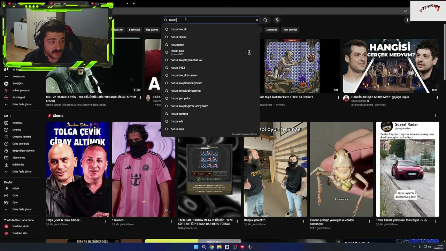Open options for the Hayko Cepkin mix
Screen dimensions: 446x251
pos(140,98)
